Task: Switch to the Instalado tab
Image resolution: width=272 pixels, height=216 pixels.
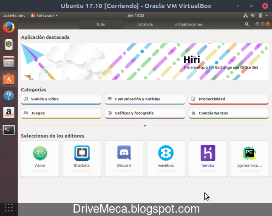Action: 144,24
